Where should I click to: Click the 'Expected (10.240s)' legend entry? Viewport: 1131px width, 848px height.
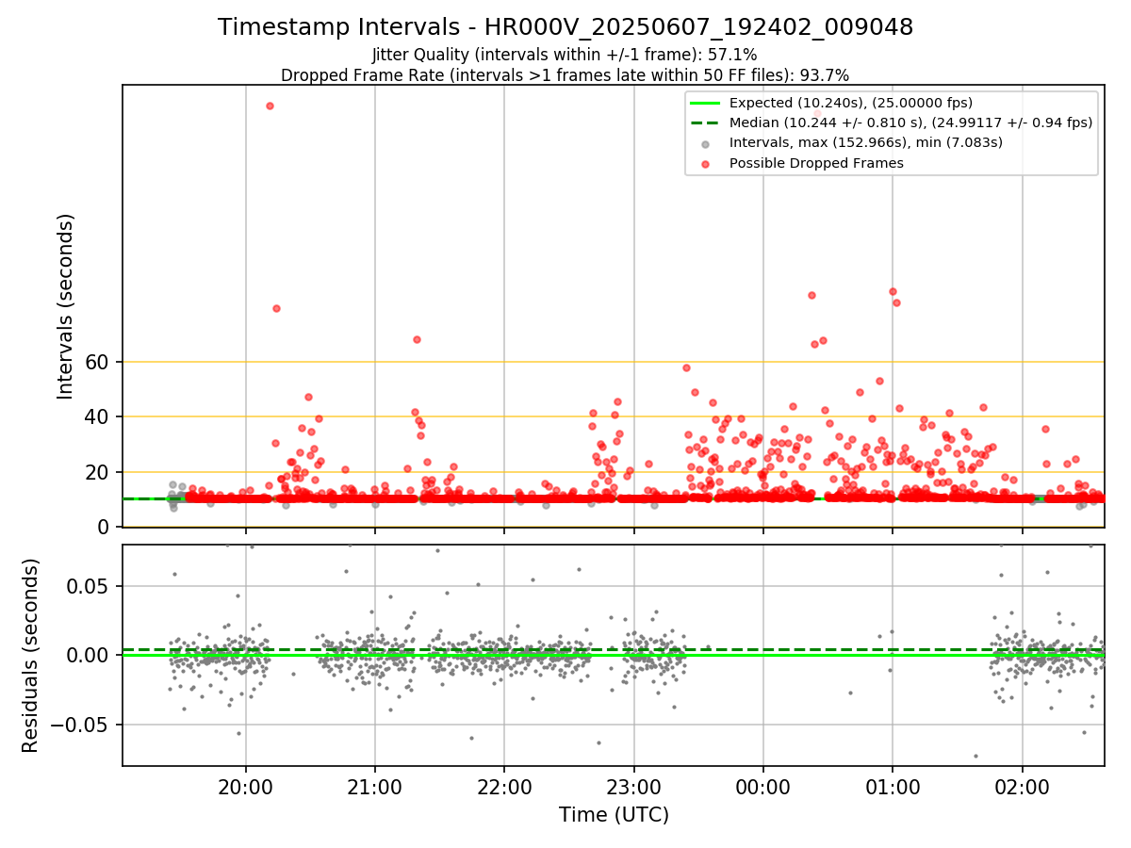(x=850, y=103)
